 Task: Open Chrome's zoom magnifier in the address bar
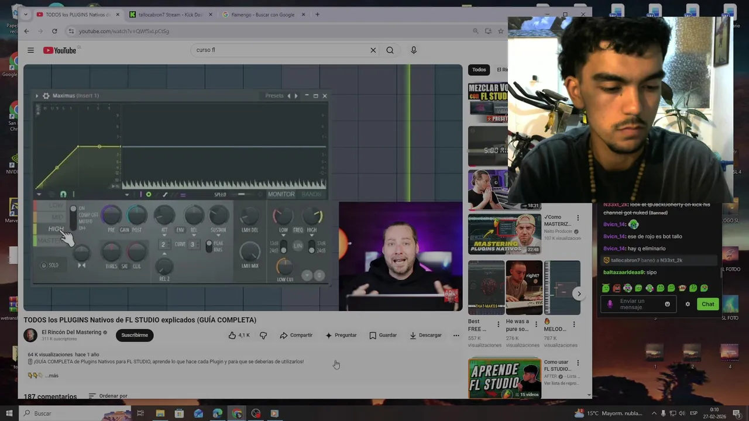475,31
